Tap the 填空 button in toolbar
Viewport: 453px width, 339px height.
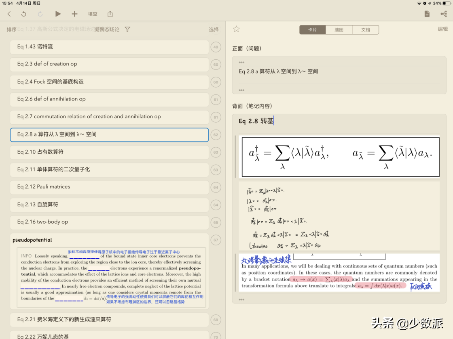pyautogui.click(x=93, y=14)
